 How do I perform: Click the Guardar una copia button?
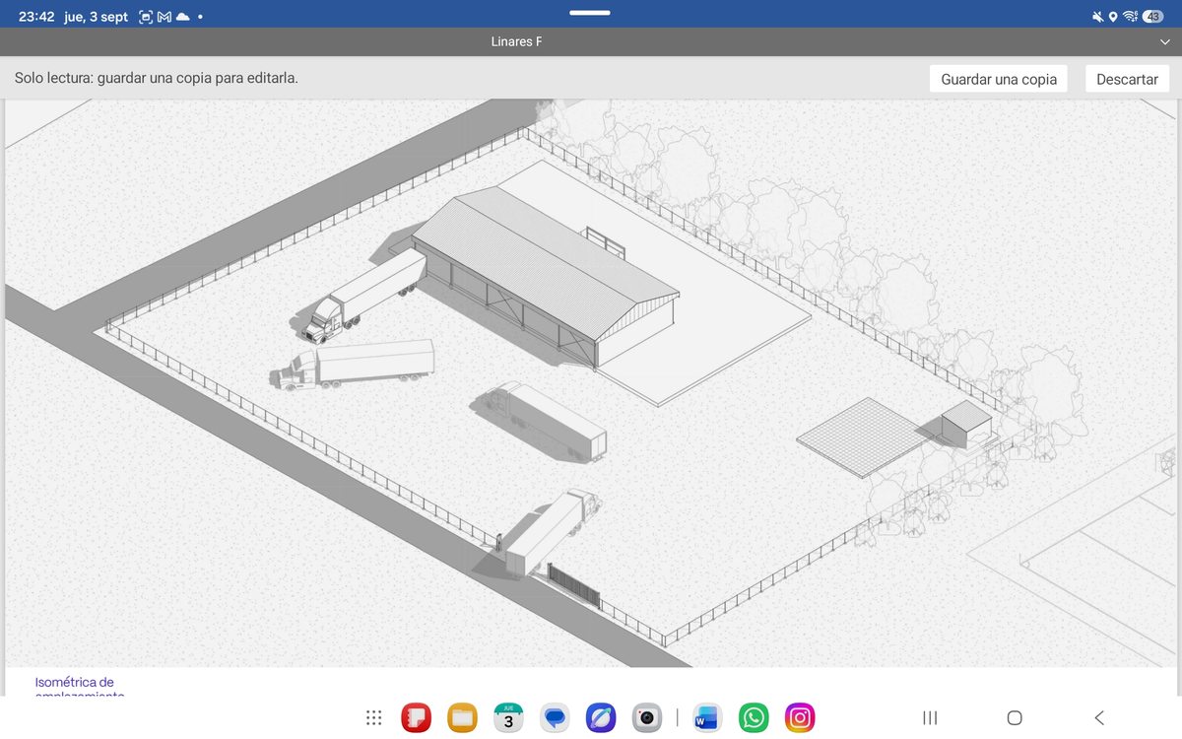click(999, 79)
